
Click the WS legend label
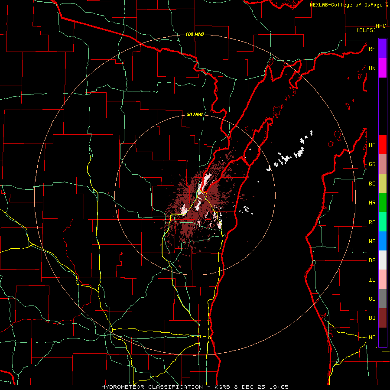tap(372, 241)
